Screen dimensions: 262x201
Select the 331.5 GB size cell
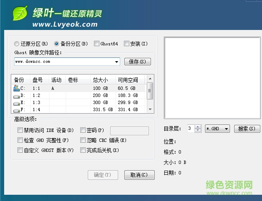(103, 110)
